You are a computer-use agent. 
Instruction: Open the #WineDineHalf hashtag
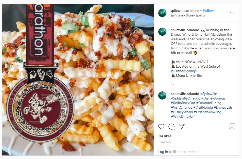tap(183, 116)
